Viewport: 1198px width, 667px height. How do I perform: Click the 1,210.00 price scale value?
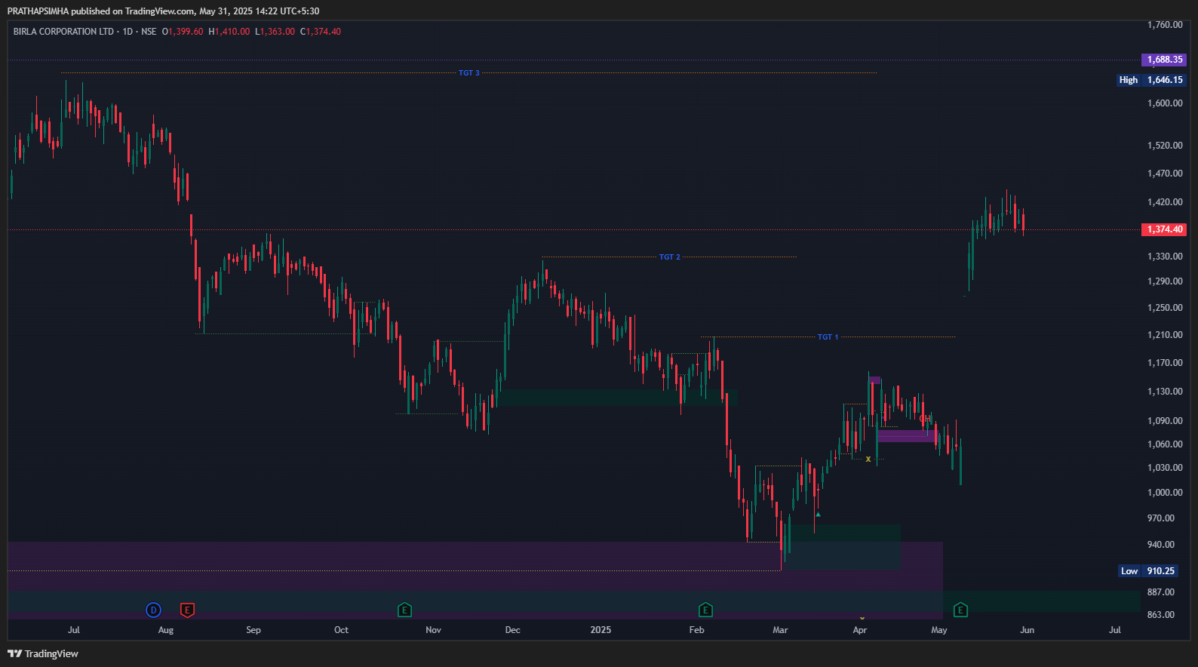1165,335
